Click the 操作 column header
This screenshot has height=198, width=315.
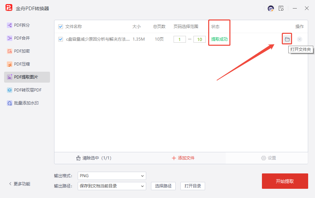[x=299, y=27]
